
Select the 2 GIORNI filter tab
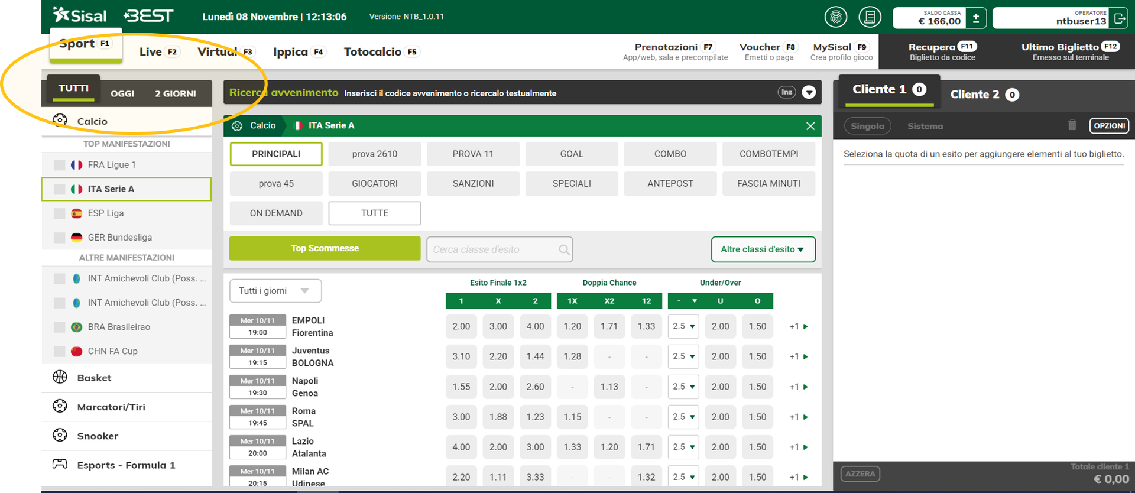coord(176,93)
